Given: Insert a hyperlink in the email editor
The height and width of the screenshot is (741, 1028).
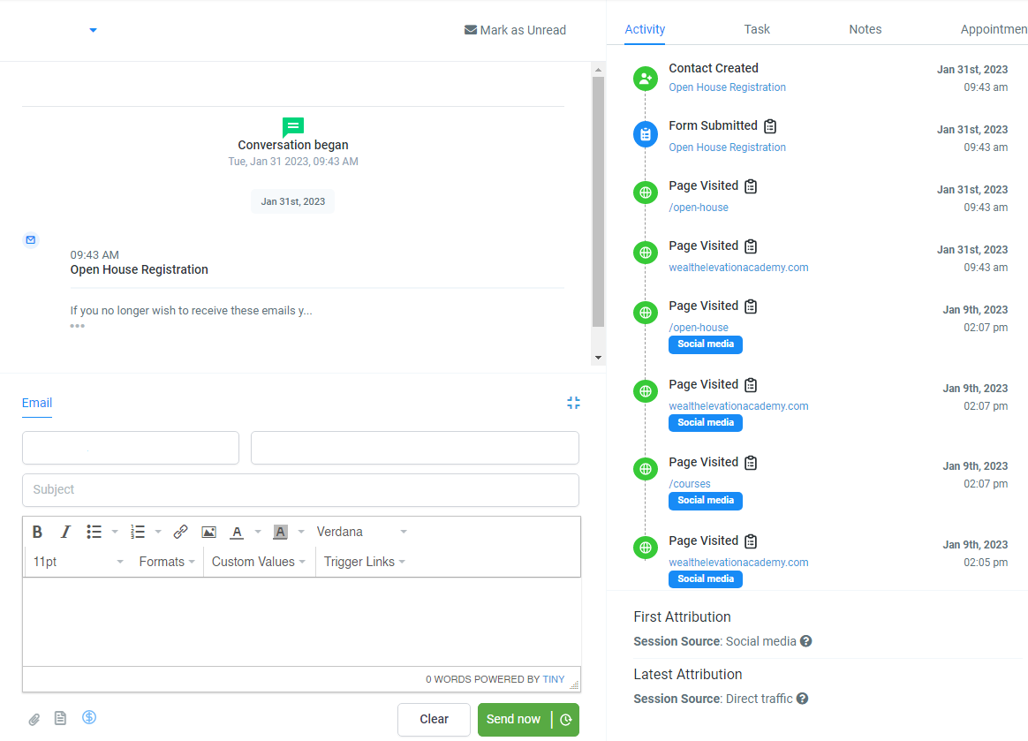Looking at the screenshot, I should 180,531.
